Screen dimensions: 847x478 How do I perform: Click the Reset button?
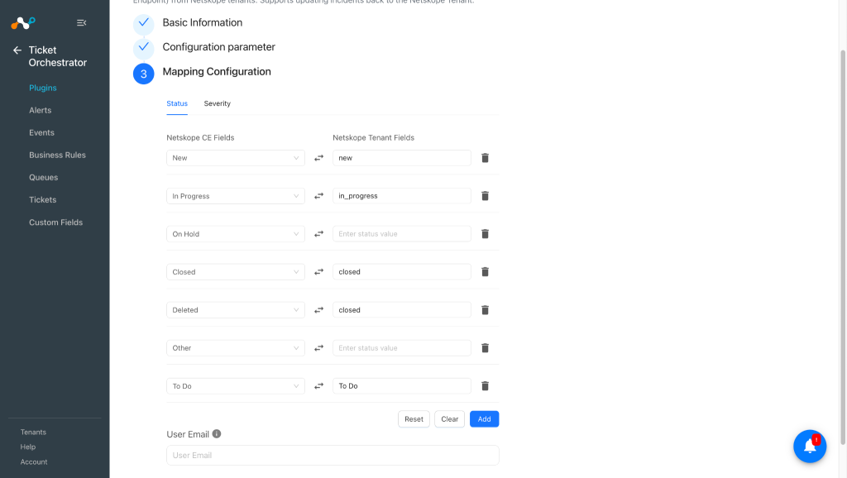point(414,419)
